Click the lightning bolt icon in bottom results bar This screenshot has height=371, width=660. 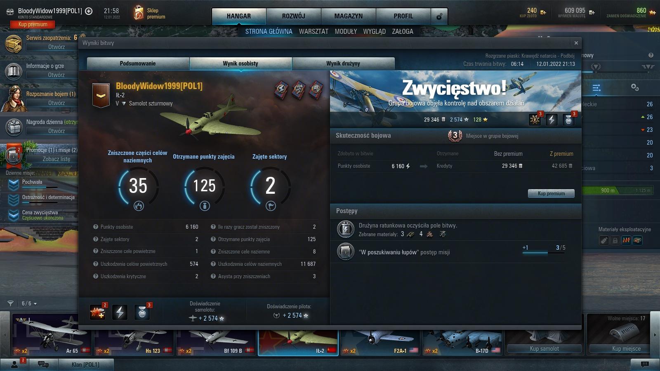click(120, 312)
